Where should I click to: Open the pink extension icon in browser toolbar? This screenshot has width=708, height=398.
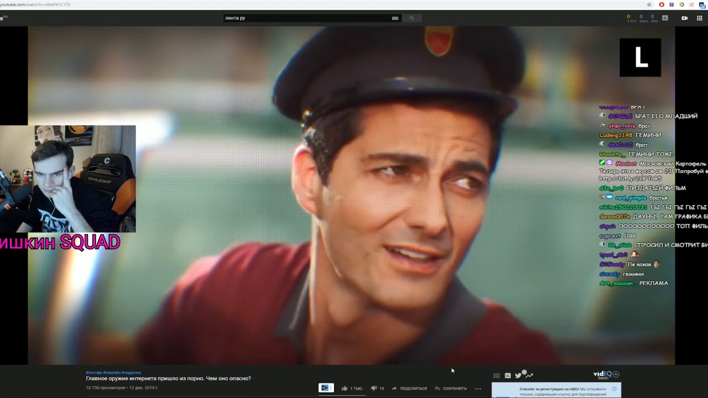[x=691, y=4]
